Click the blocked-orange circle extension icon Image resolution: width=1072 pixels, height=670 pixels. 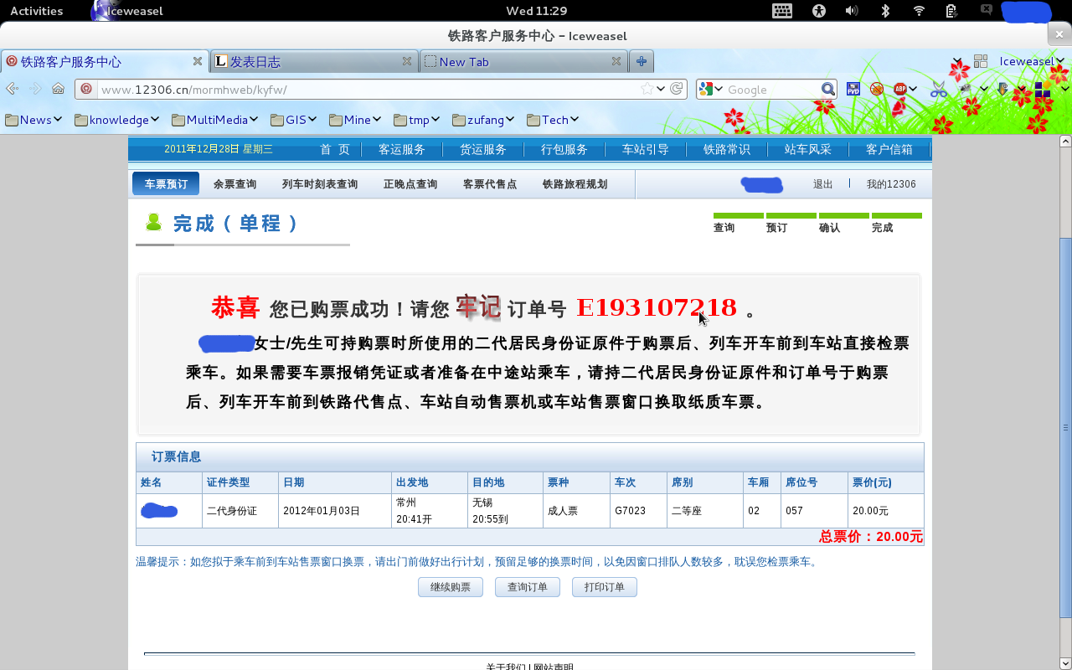(877, 89)
